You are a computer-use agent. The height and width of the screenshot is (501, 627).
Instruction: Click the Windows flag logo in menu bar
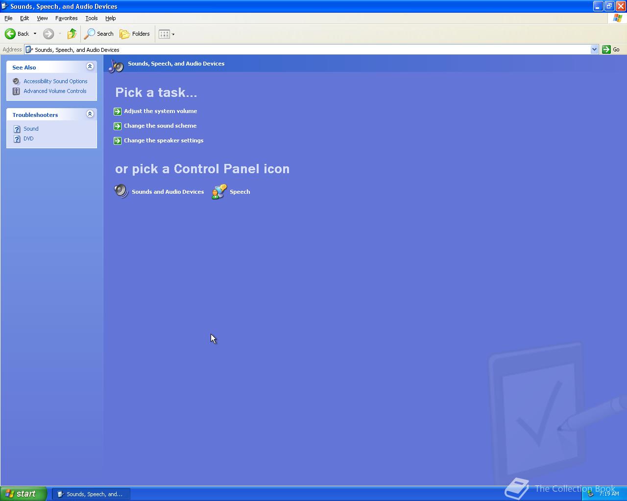click(618, 18)
